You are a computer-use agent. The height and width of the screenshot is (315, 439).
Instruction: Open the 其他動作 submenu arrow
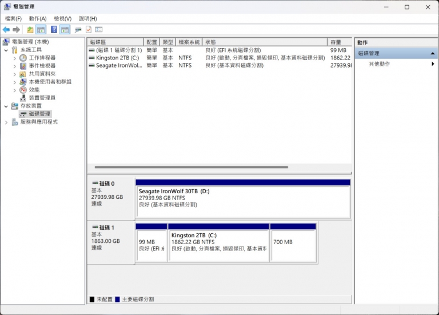(433, 64)
